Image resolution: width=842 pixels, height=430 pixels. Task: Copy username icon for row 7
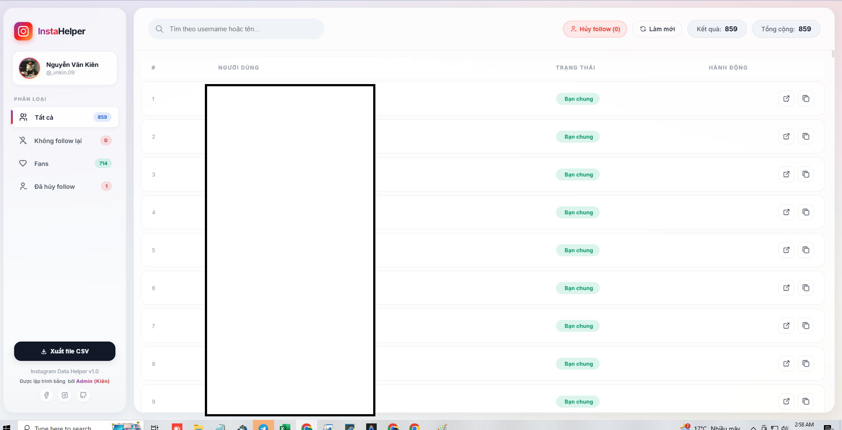tap(806, 326)
